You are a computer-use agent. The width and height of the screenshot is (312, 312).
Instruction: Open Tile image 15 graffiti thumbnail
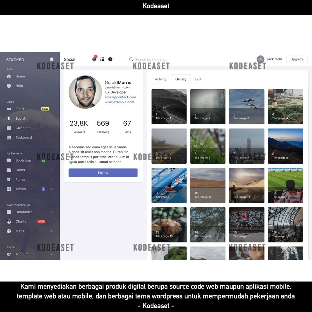pyautogui.click(x=247, y=225)
